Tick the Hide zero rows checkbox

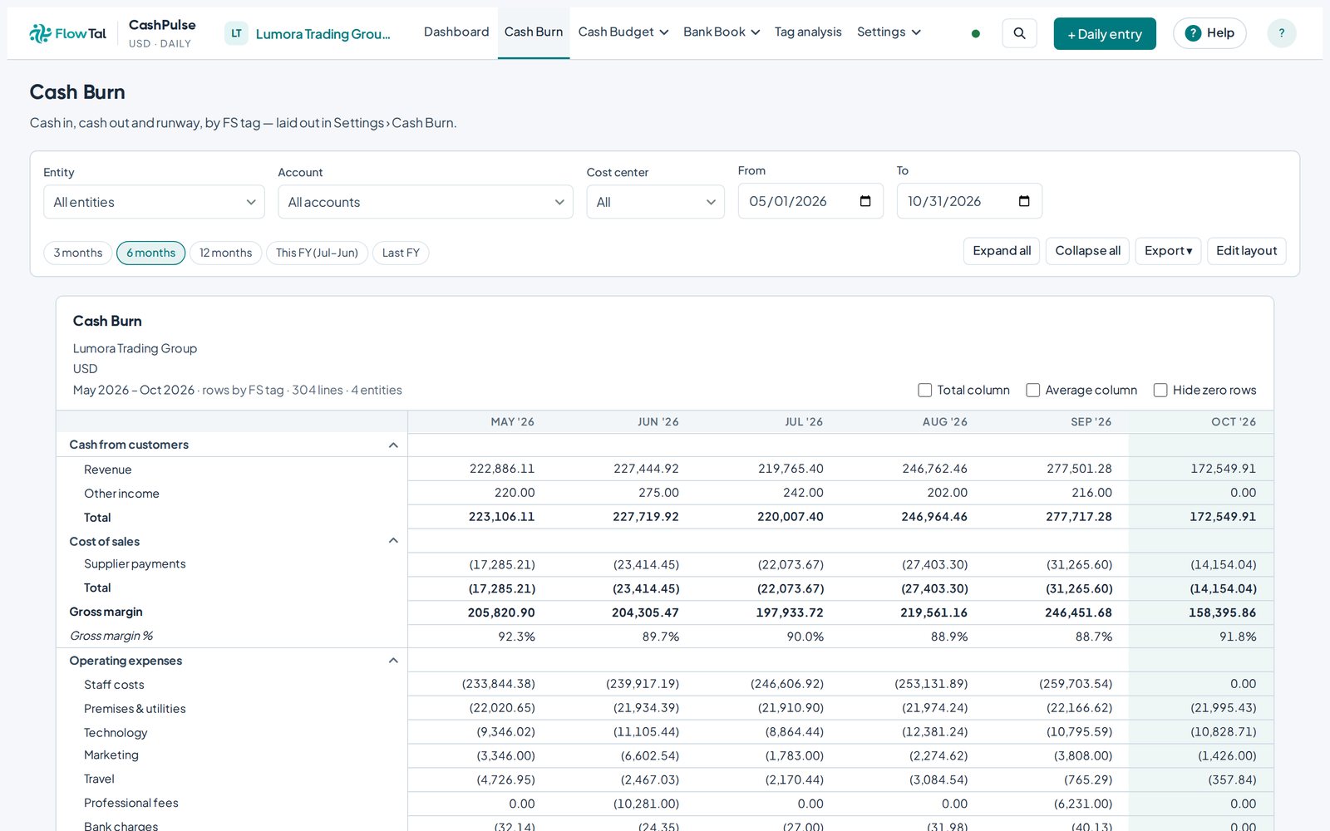[x=1160, y=390]
